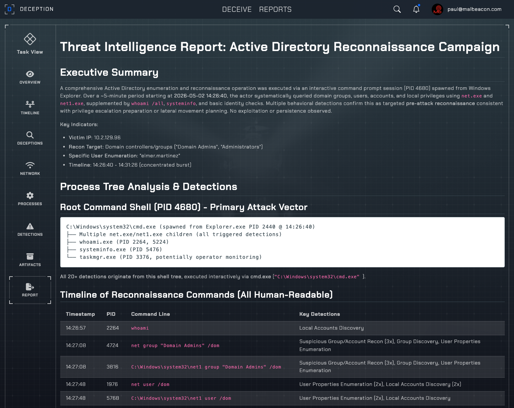Open Overview eye icon

coord(30,74)
